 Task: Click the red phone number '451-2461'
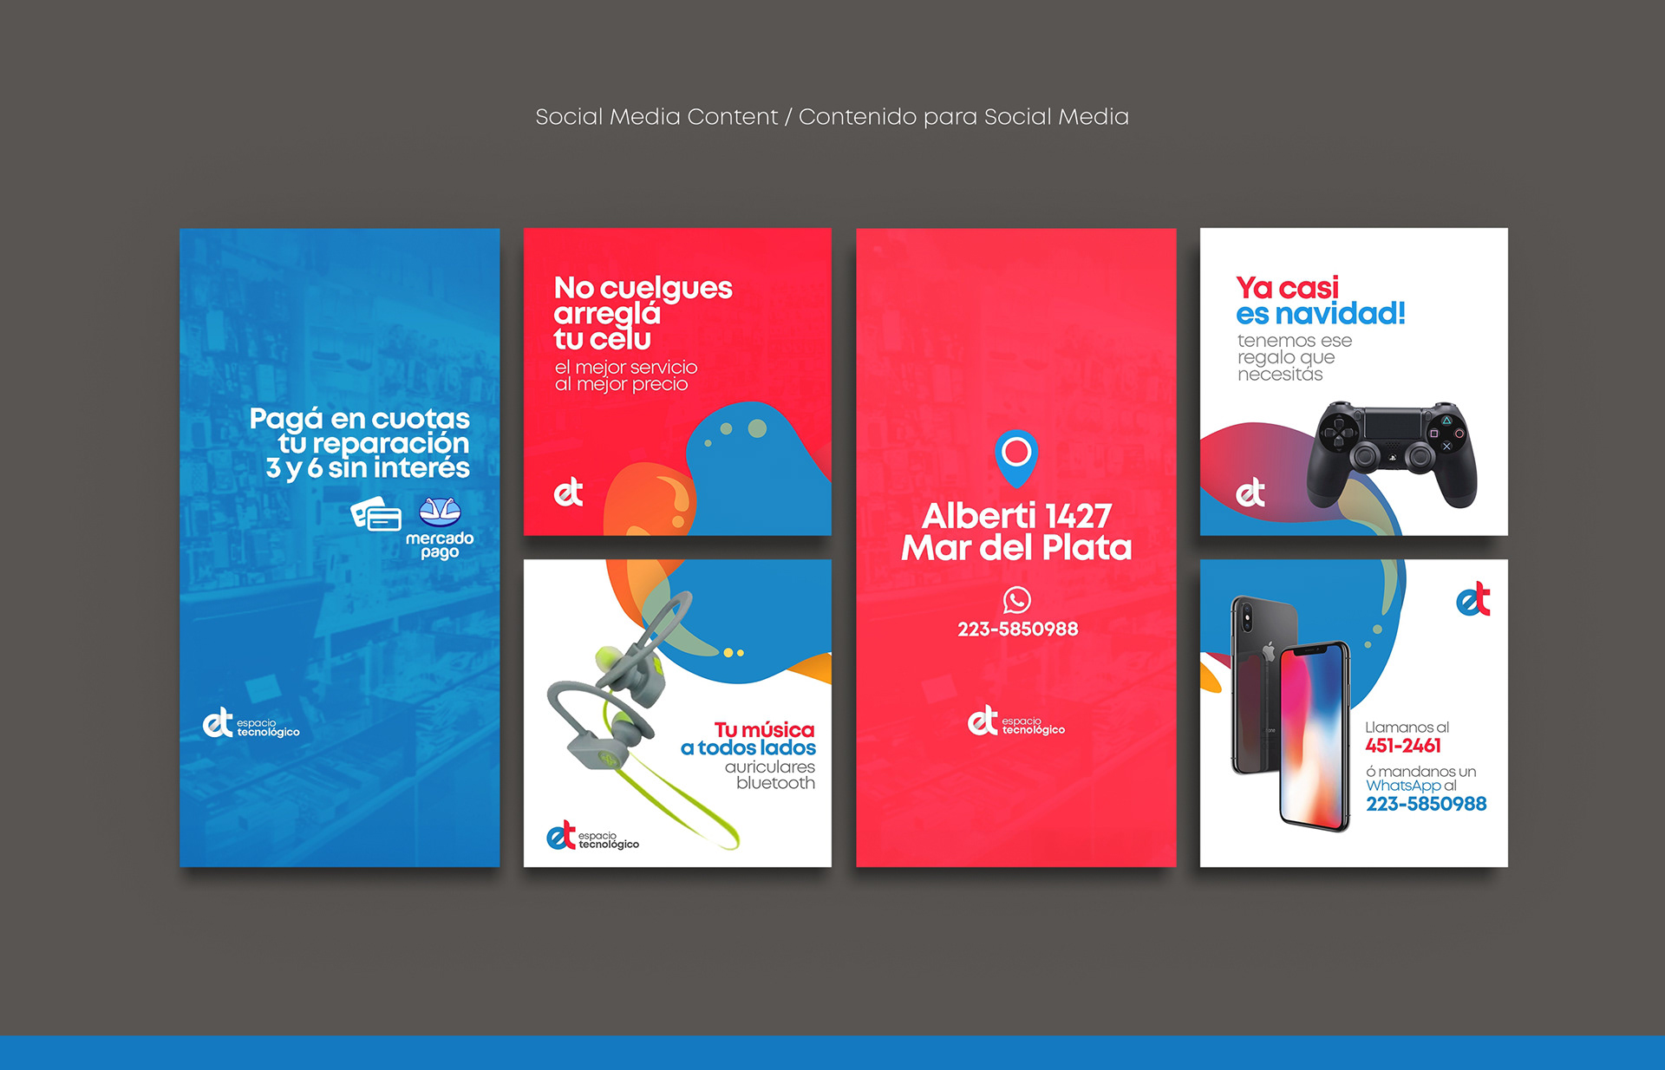[1403, 746]
